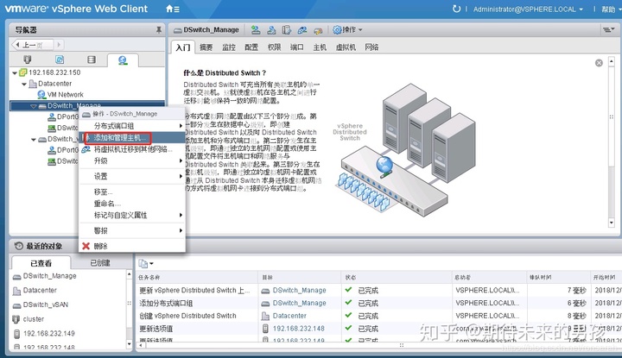
Task: Select 将虚拟机迁移到其他网络 menu entry
Action: coord(132,149)
